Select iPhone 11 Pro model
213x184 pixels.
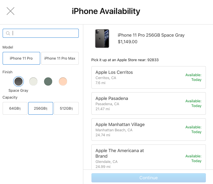click(x=21, y=58)
